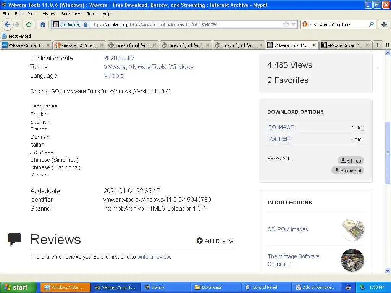This screenshot has height=293, width=391.
Task: Switch to Windows Vista taskbar item
Action: (65, 287)
